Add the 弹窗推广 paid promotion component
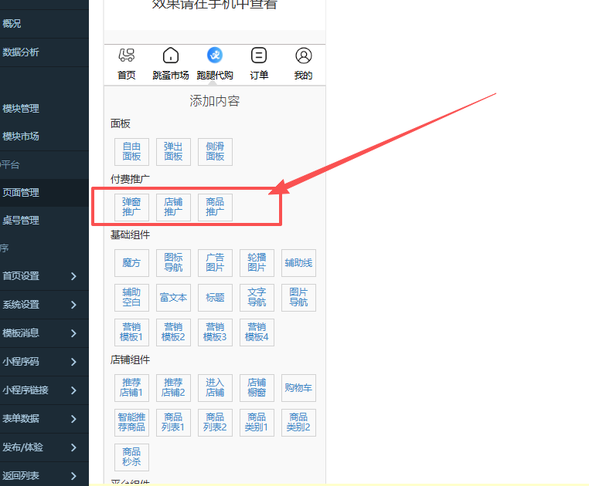The width and height of the screenshot is (589, 486). coord(131,207)
